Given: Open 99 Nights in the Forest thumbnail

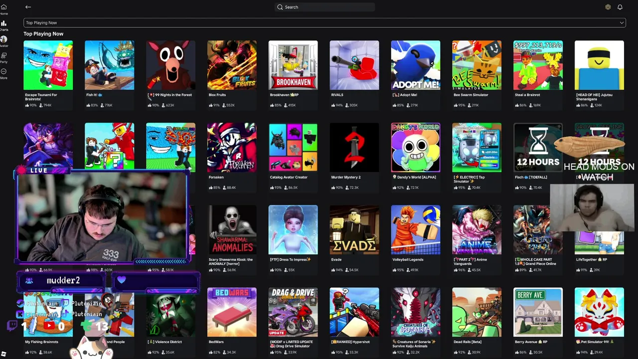Looking at the screenshot, I should 170,65.
